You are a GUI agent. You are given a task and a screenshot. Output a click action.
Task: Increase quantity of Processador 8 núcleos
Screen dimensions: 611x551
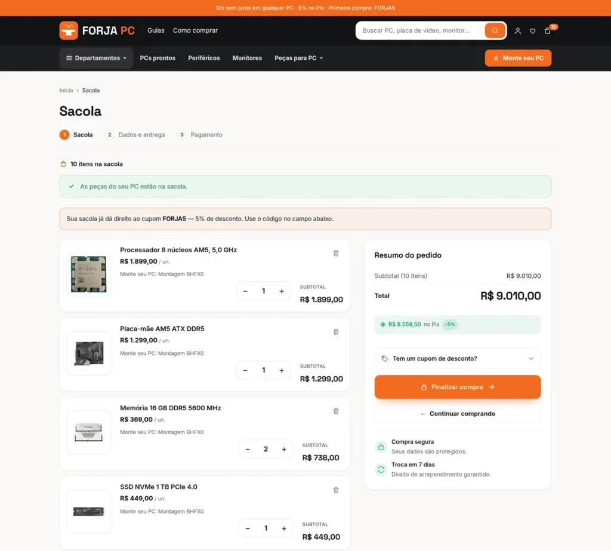(282, 291)
